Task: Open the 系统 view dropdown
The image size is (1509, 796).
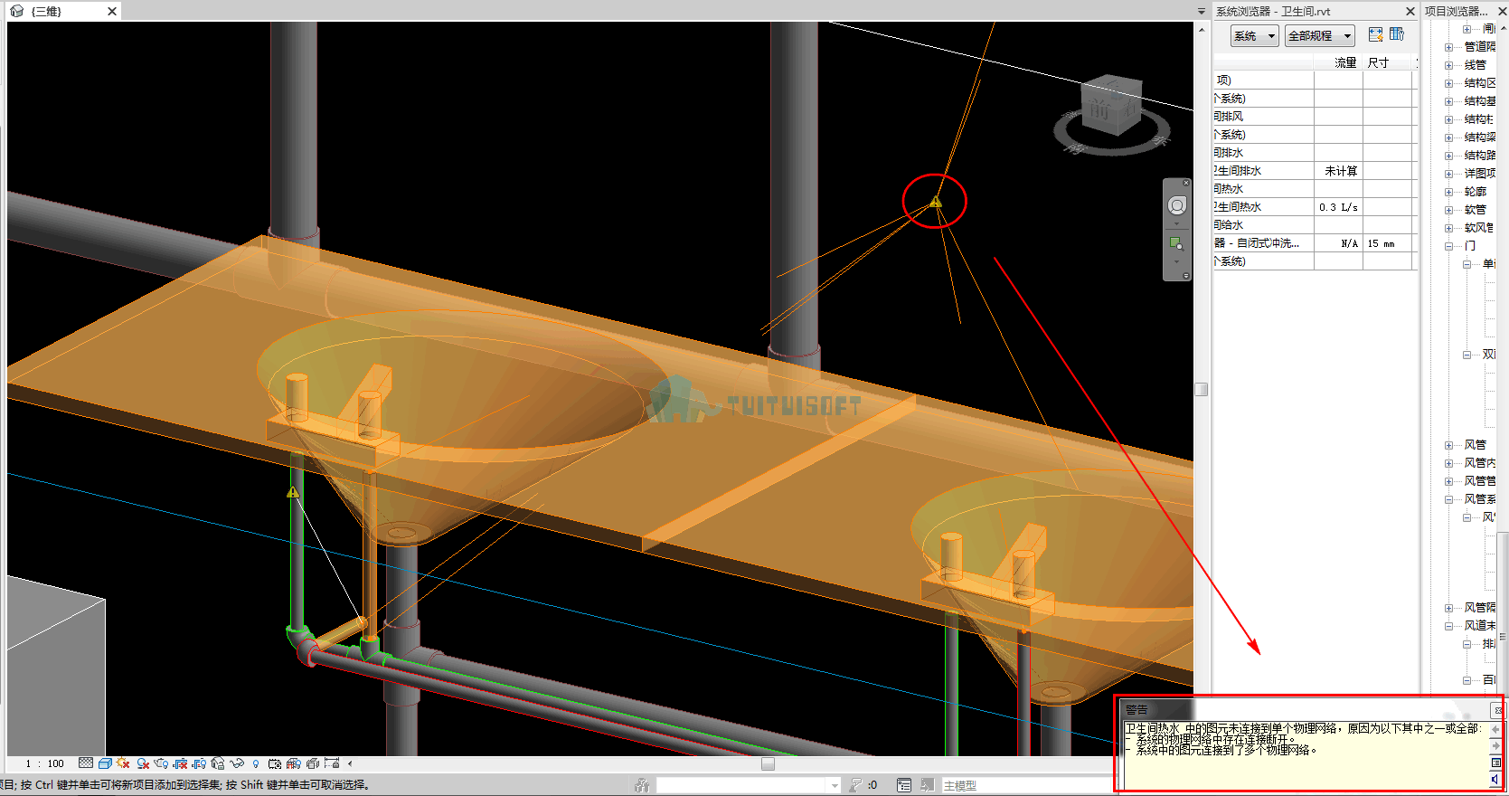Action: [x=1254, y=36]
